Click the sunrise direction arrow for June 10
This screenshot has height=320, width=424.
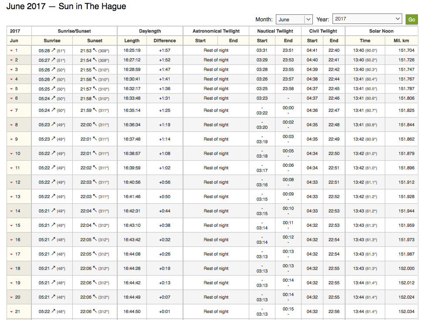[54, 154]
